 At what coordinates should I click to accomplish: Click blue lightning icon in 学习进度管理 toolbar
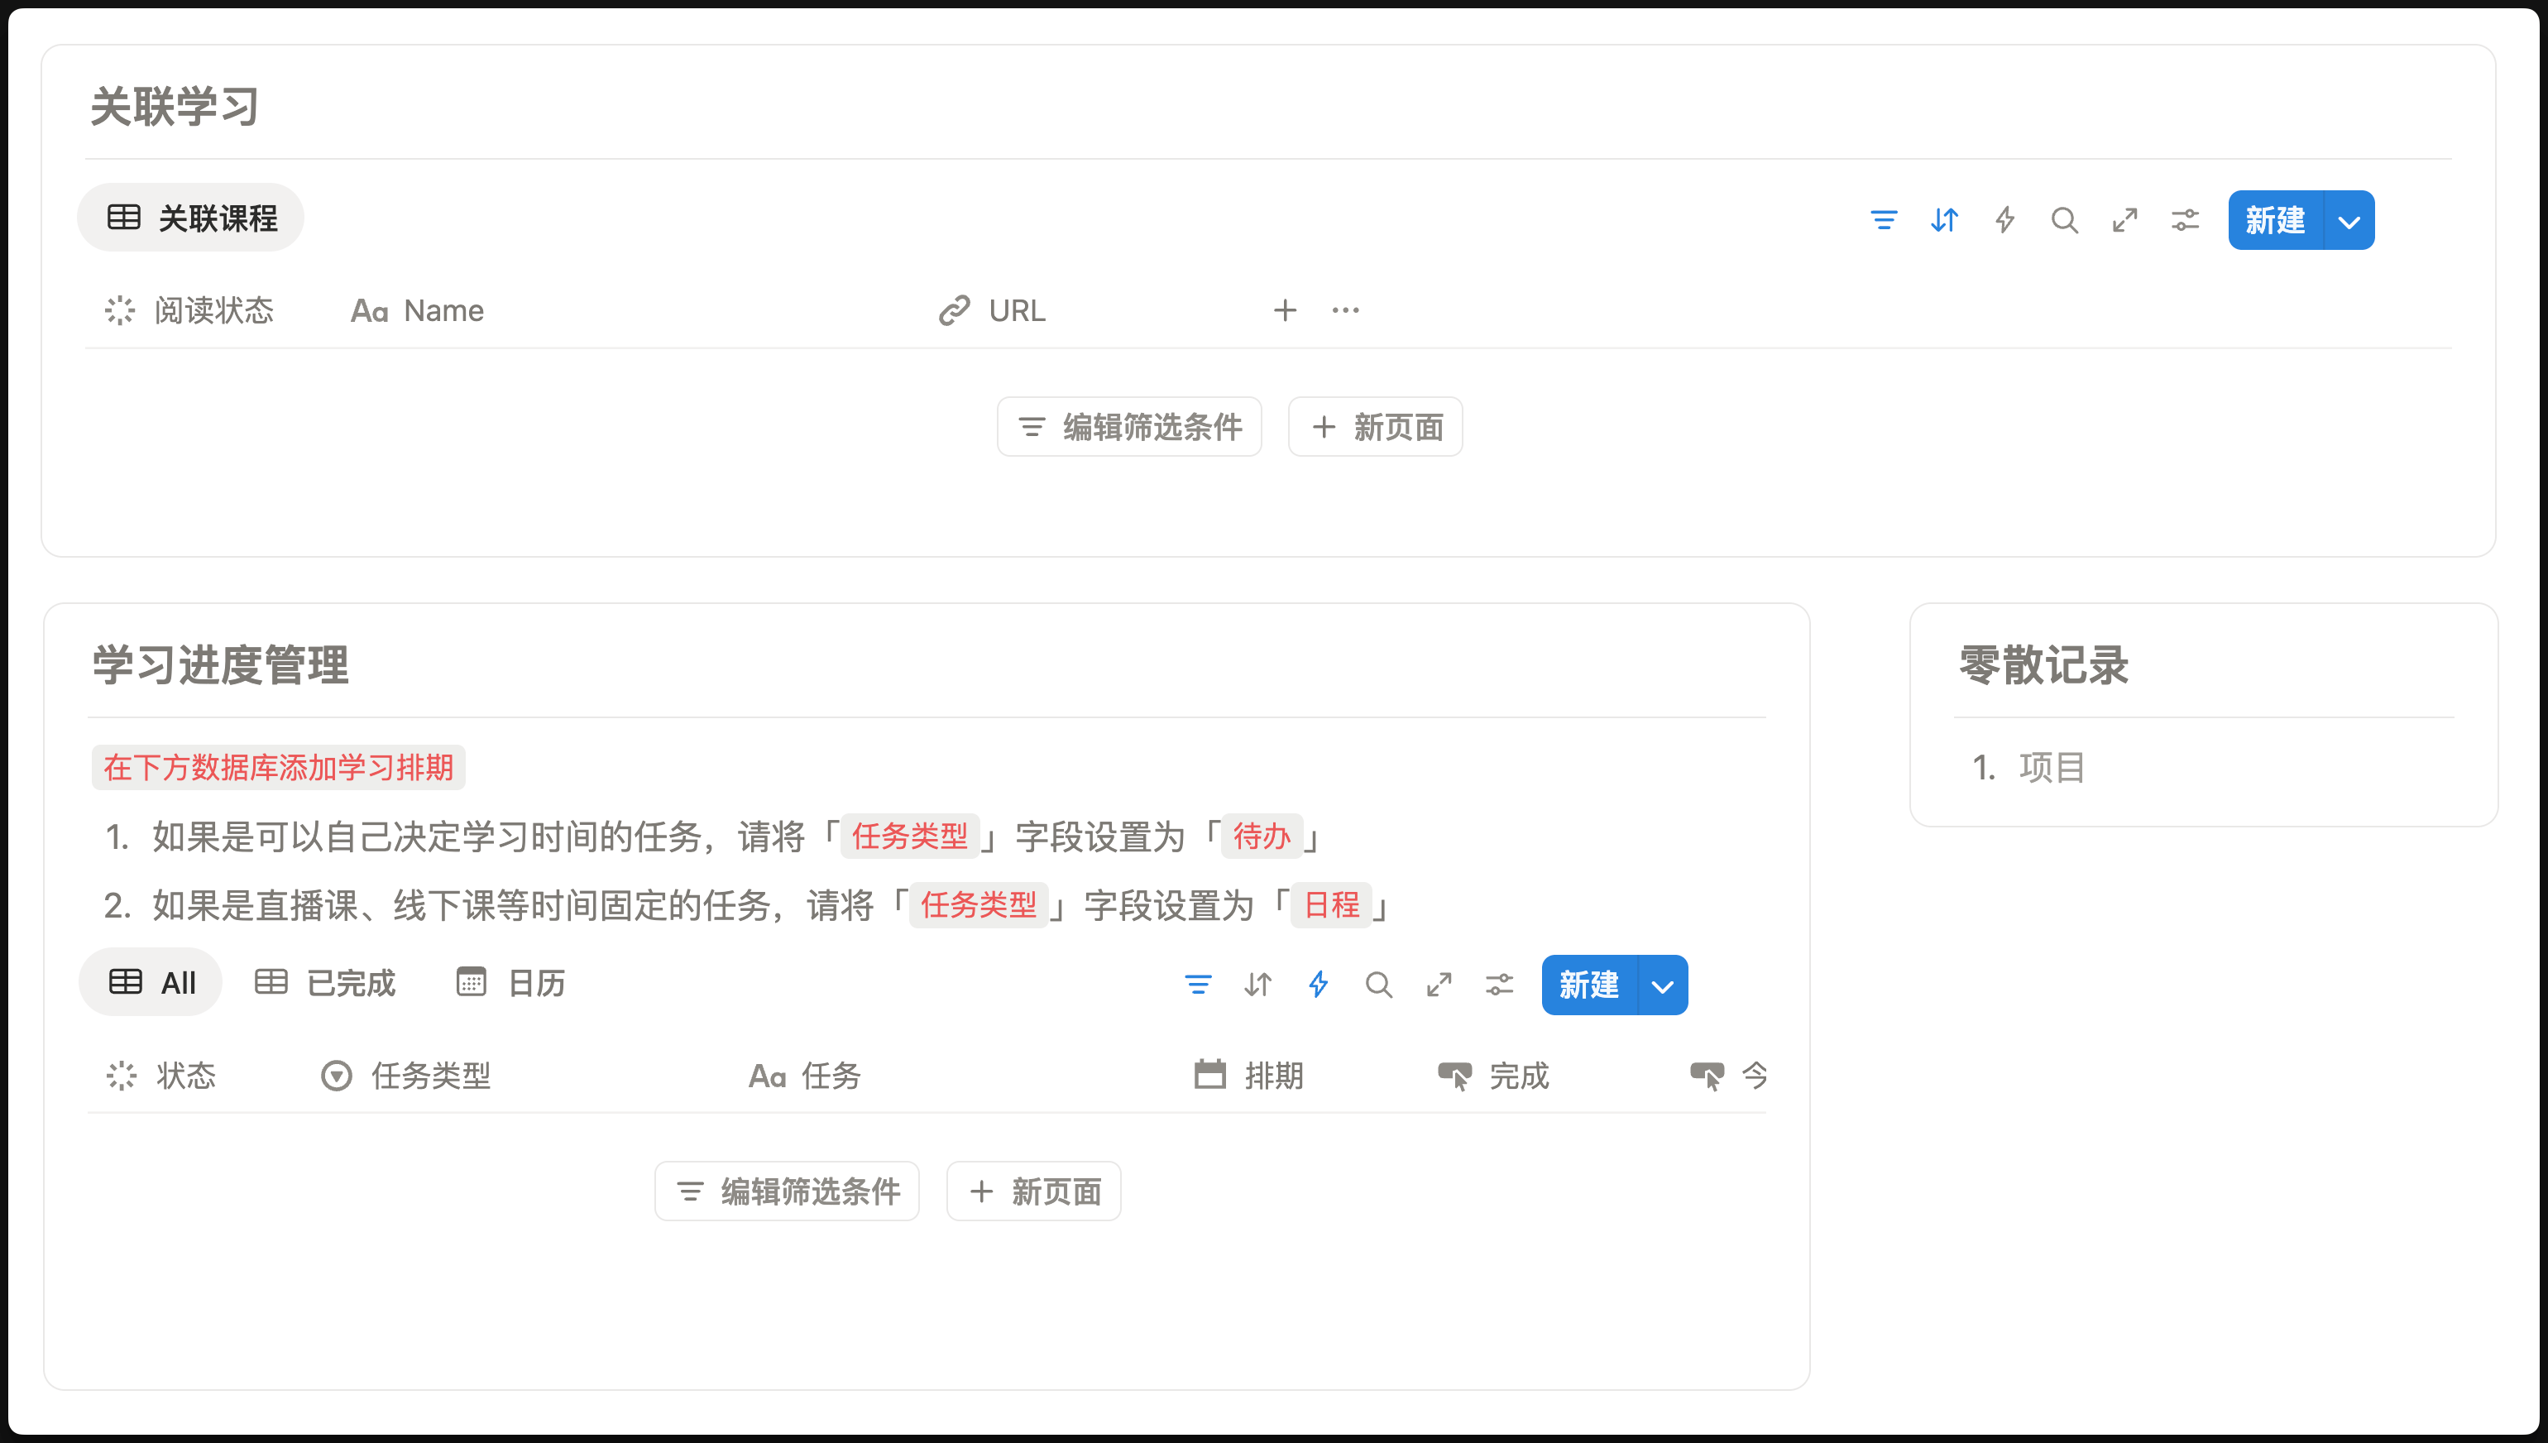coord(1319,984)
